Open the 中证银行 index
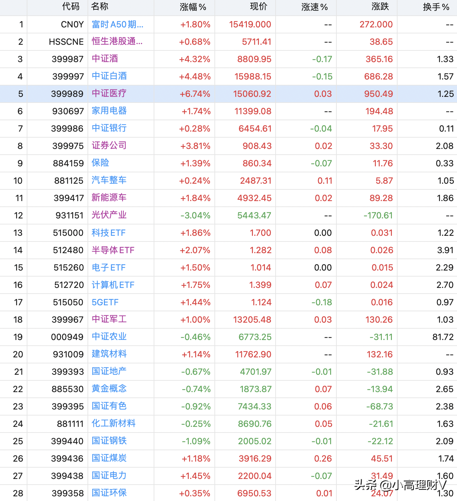Viewport: 457px width, 501px height. [x=109, y=129]
